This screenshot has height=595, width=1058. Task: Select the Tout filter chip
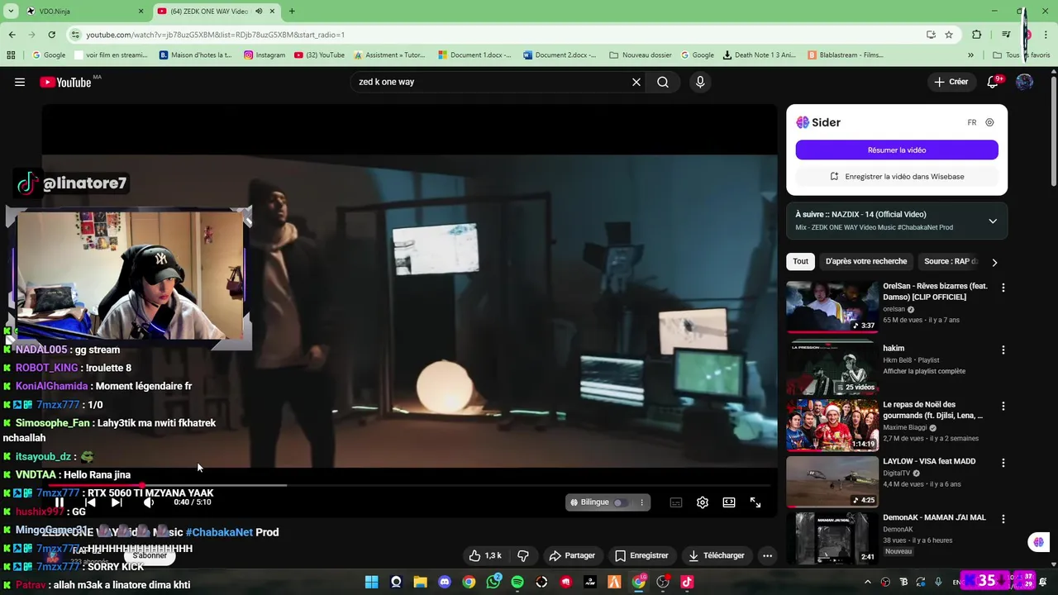tap(801, 261)
